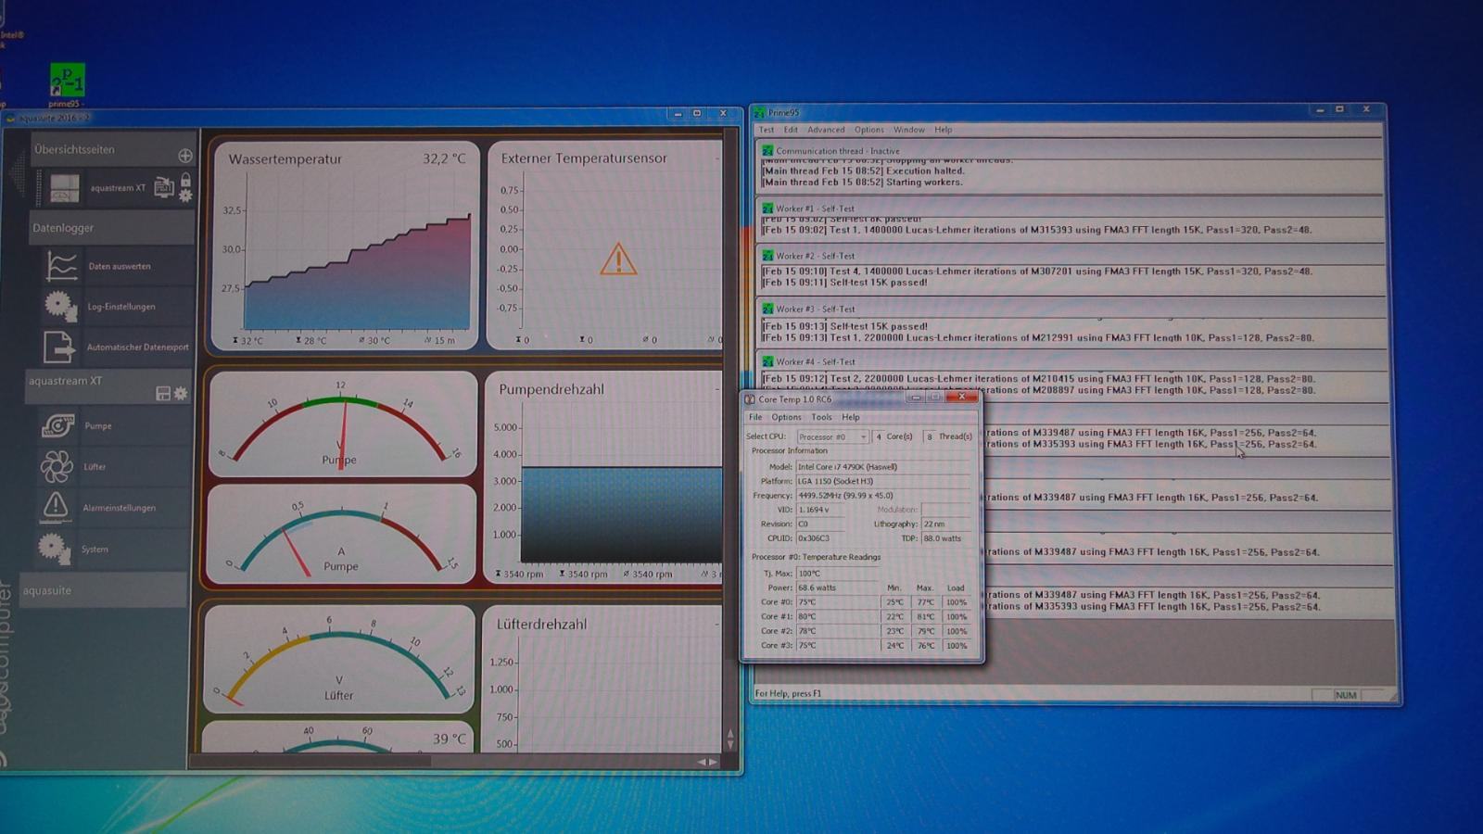Click aquasuite vertical scrollbar down arrow
This screenshot has height=834, width=1483.
(x=730, y=744)
